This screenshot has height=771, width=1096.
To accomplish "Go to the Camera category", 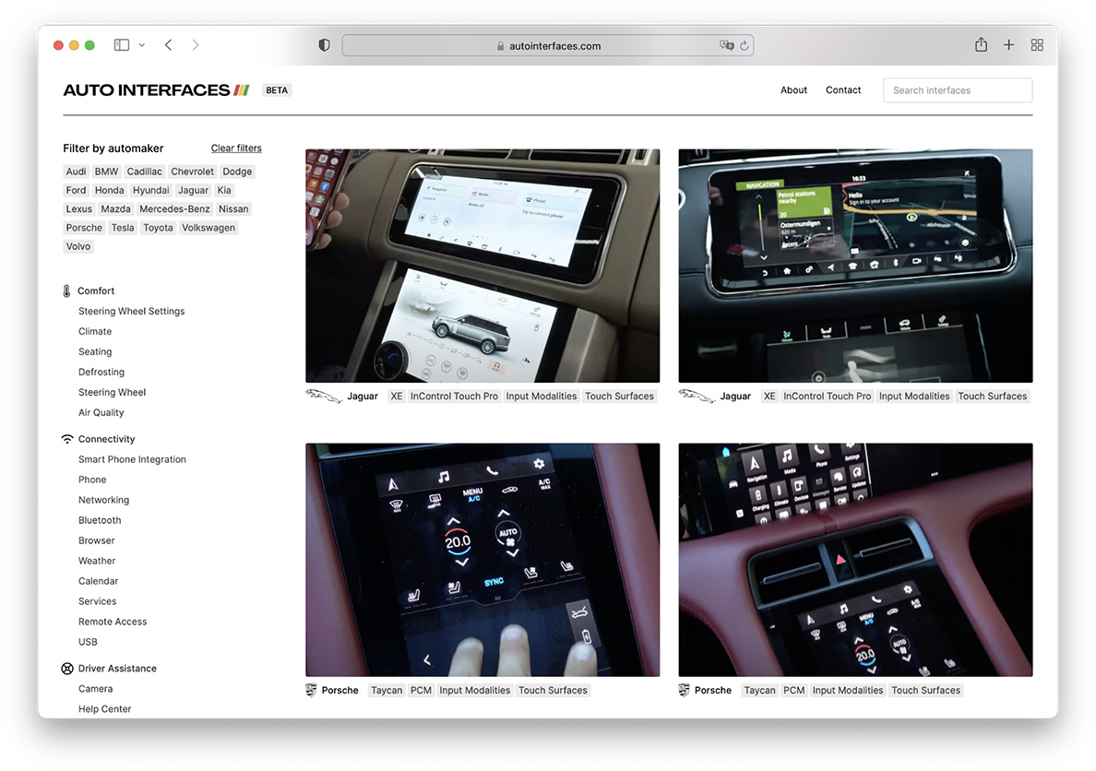I will pyautogui.click(x=96, y=689).
